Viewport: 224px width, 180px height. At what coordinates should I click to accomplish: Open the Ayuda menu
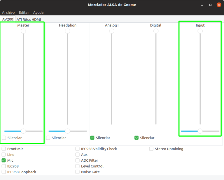[x=38, y=13]
